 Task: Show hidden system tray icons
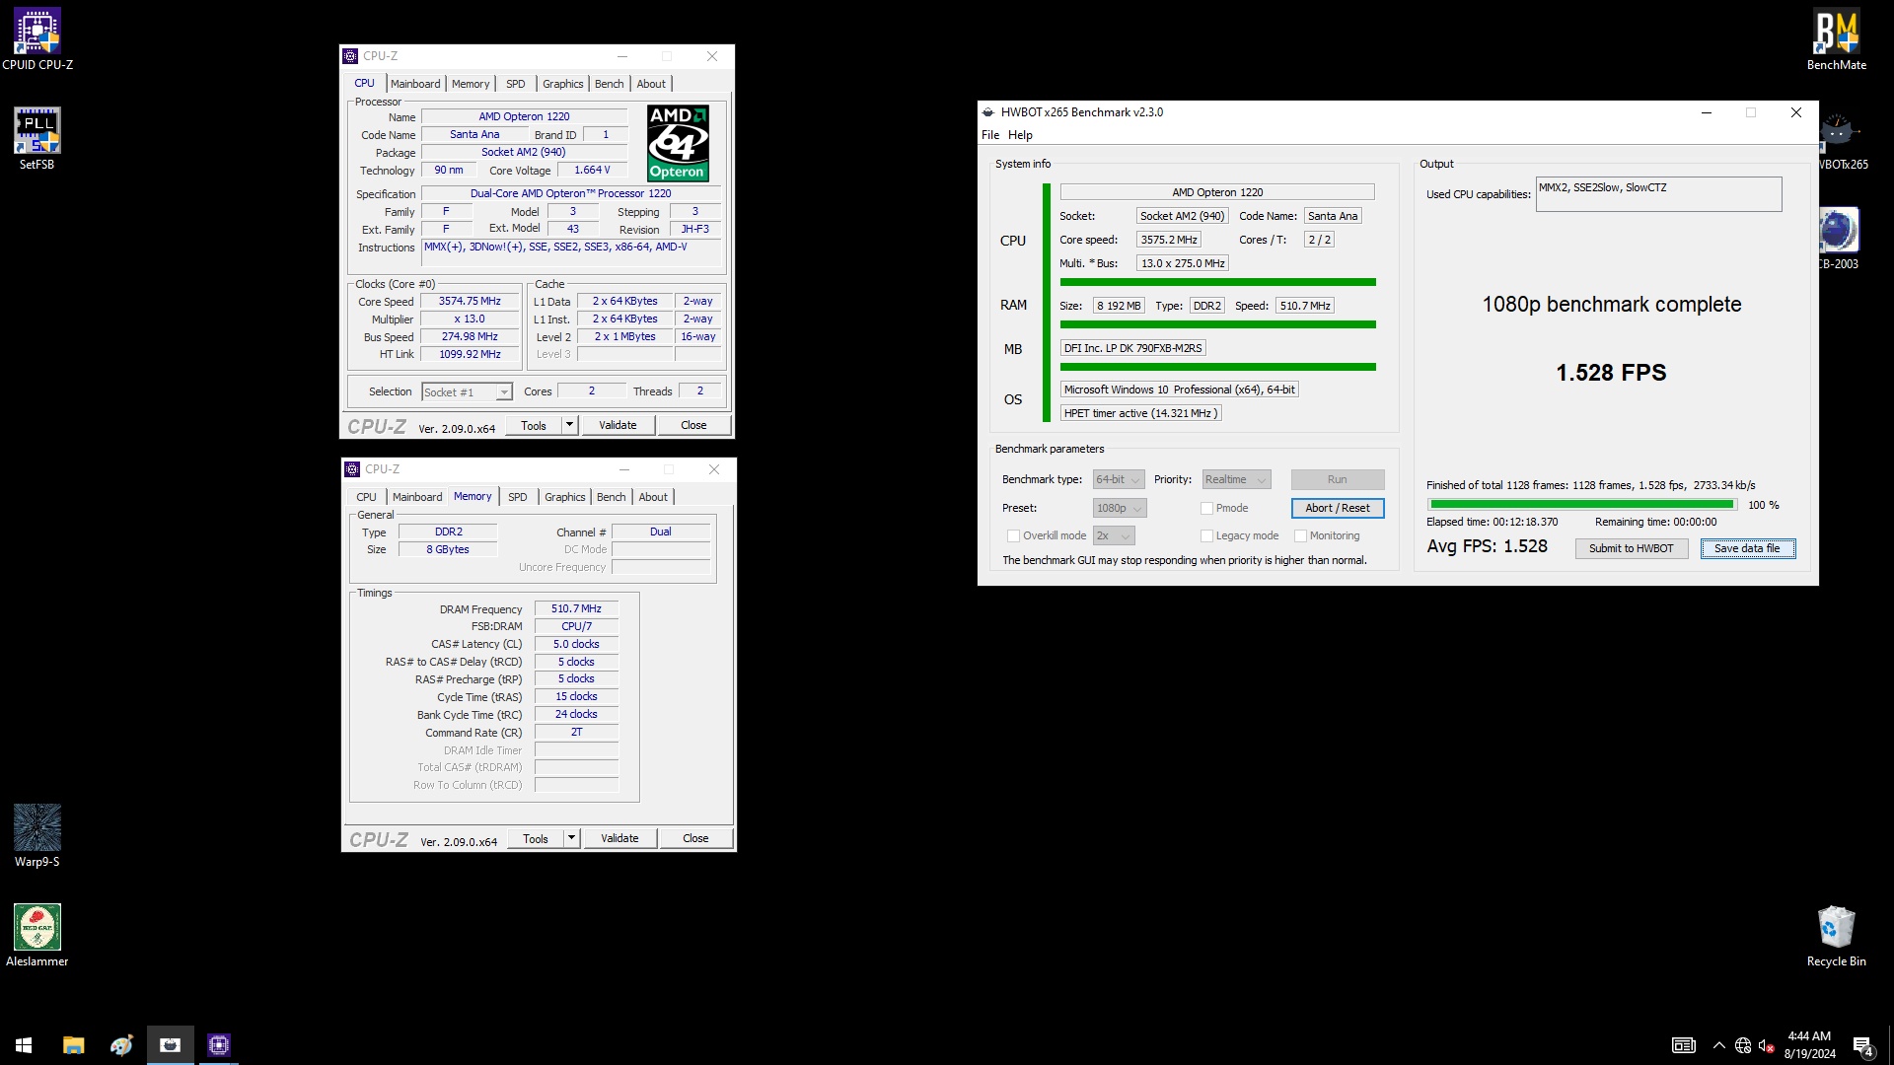click(x=1718, y=1045)
